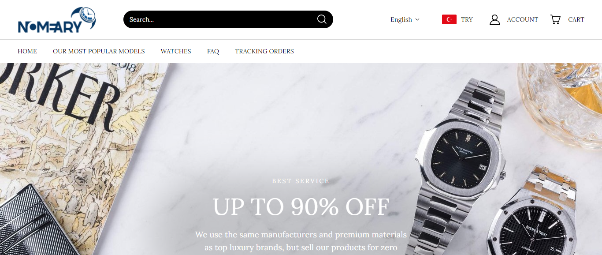Click the magnifying glass search icon
602x255 pixels.
coord(322,19)
